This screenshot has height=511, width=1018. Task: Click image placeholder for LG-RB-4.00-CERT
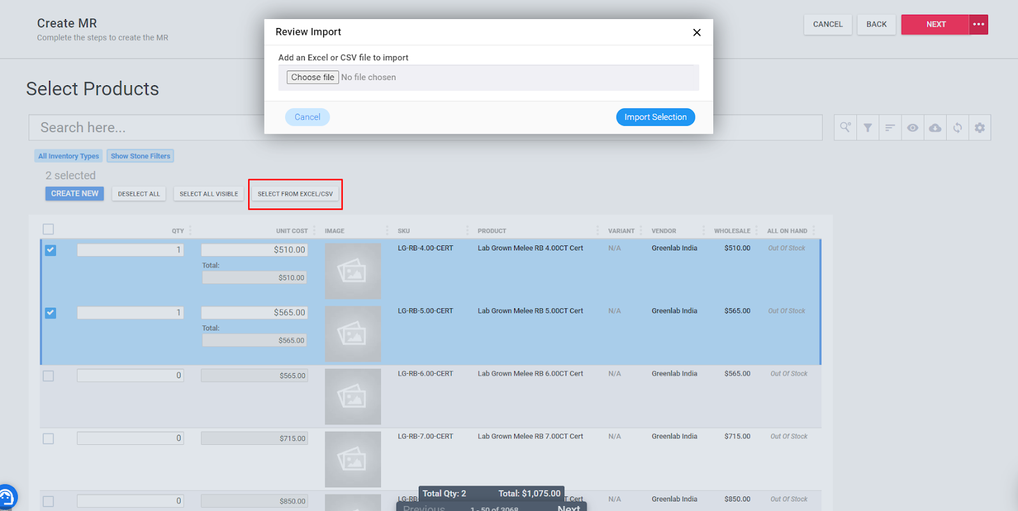pos(353,271)
